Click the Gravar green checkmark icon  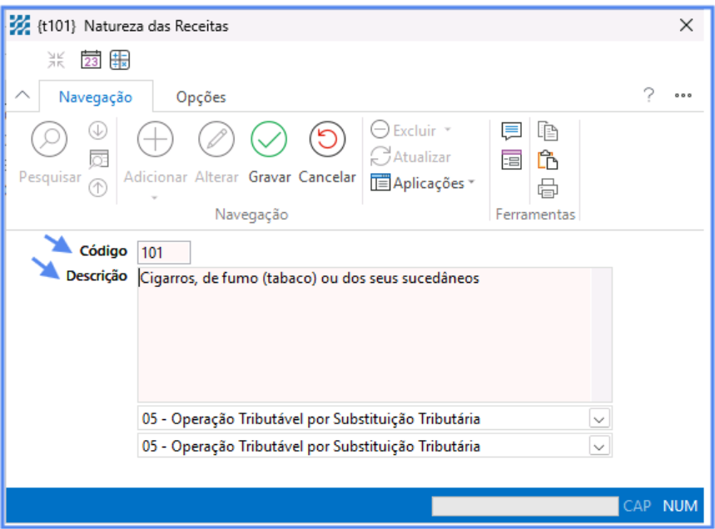click(x=269, y=140)
